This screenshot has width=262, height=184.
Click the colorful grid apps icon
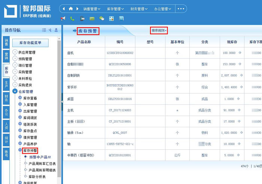111,18
